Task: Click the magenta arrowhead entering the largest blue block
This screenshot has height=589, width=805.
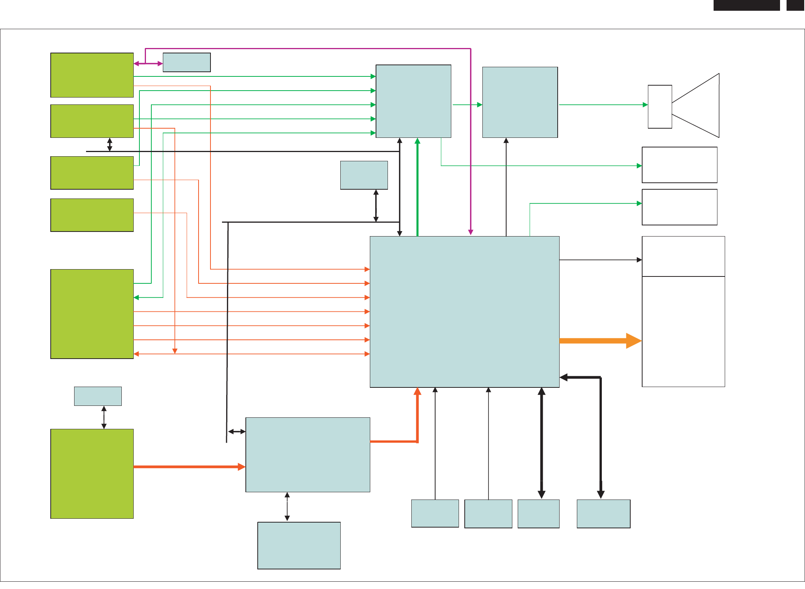Action: pyautogui.click(x=470, y=232)
